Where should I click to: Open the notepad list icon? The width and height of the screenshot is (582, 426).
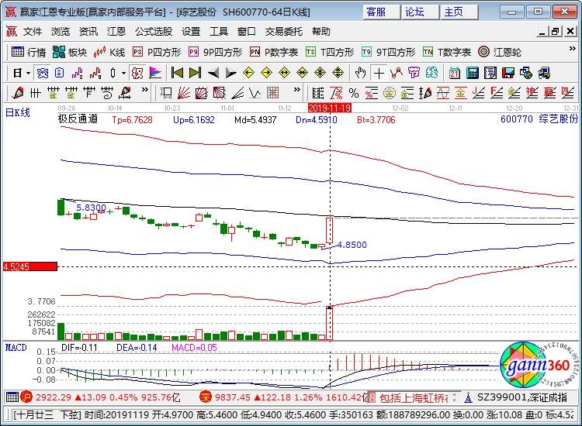click(x=490, y=73)
